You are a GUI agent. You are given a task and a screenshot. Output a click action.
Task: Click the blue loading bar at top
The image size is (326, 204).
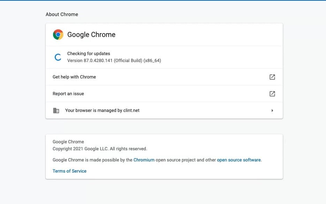point(163,0)
